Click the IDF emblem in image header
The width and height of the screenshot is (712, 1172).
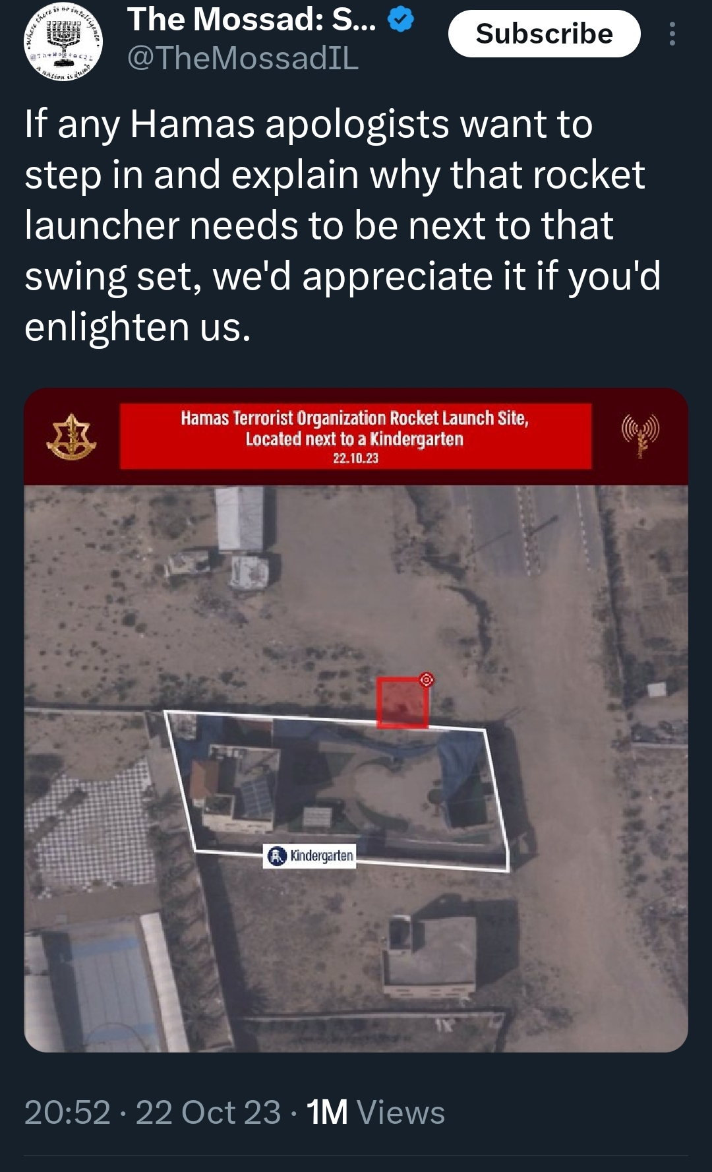(71, 437)
